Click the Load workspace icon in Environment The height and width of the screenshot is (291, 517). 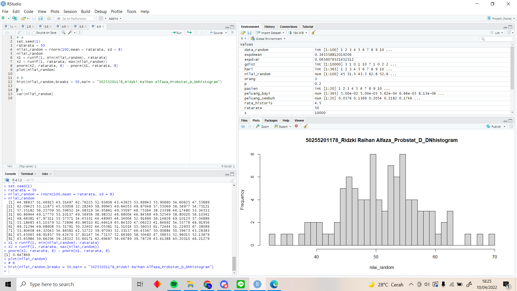[243, 33]
